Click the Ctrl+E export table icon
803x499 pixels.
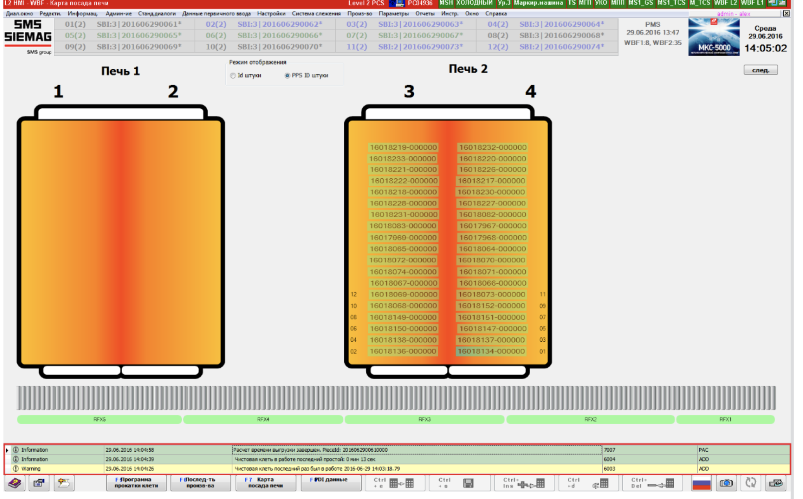point(401,483)
